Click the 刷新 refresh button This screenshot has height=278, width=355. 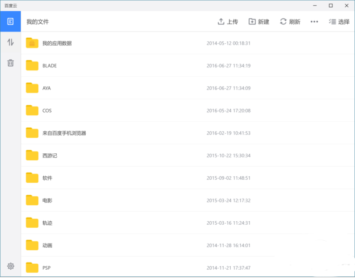[x=290, y=22]
